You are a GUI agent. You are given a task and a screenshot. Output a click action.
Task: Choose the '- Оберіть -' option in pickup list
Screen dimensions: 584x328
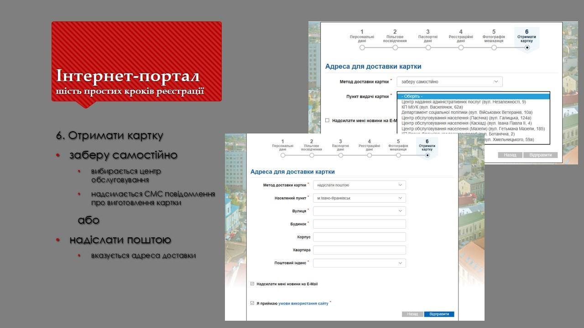pyautogui.click(x=474, y=96)
